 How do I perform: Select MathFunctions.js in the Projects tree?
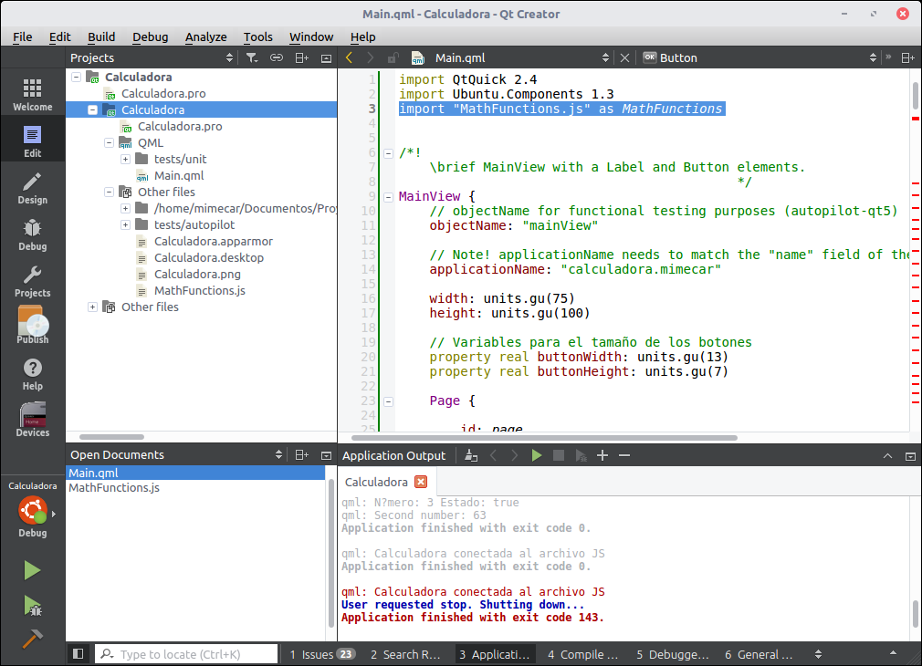[199, 291]
